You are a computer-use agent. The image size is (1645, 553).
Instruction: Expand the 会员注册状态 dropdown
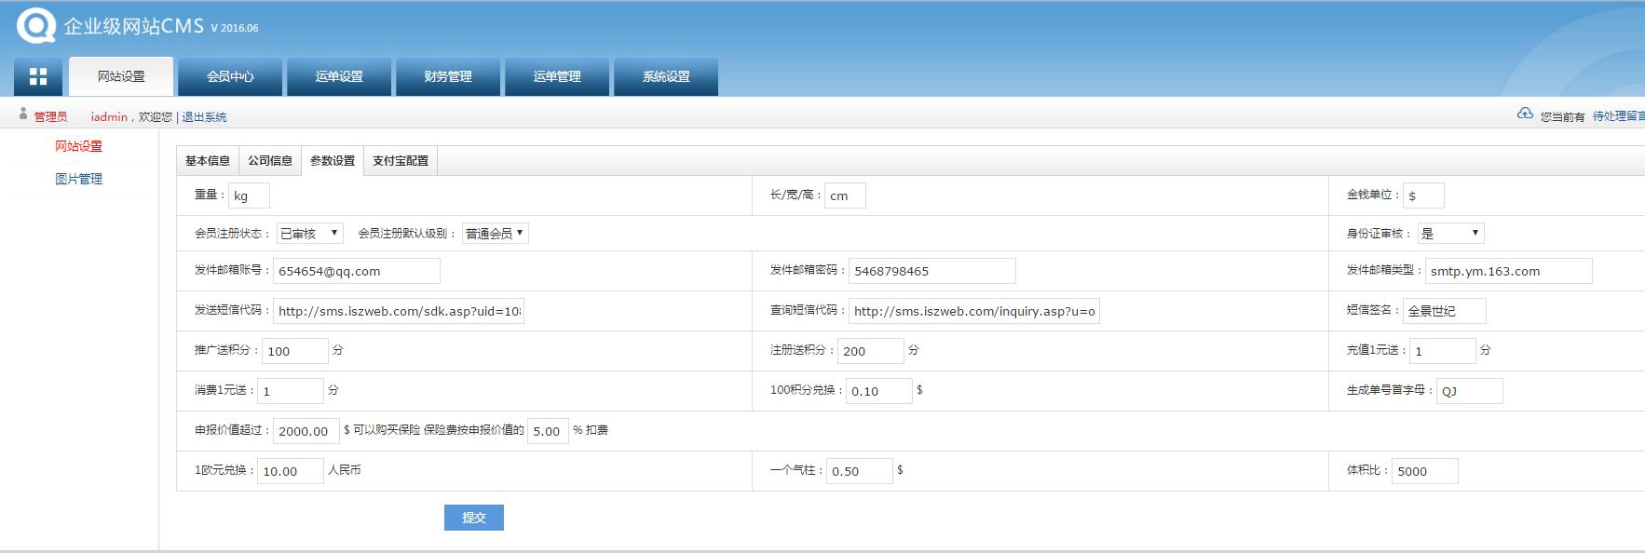point(310,233)
